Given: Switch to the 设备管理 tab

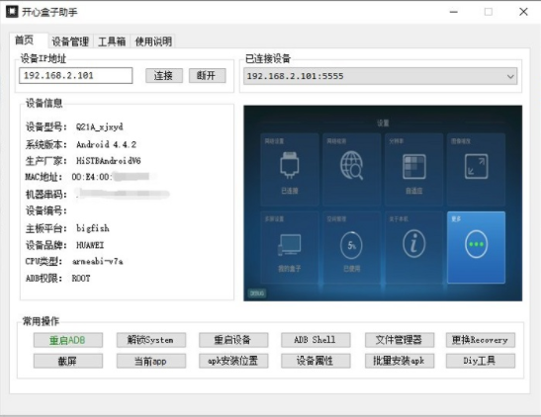Looking at the screenshot, I should click(70, 42).
